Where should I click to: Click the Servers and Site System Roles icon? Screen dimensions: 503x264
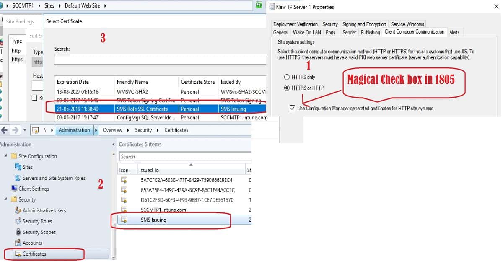click(x=18, y=178)
